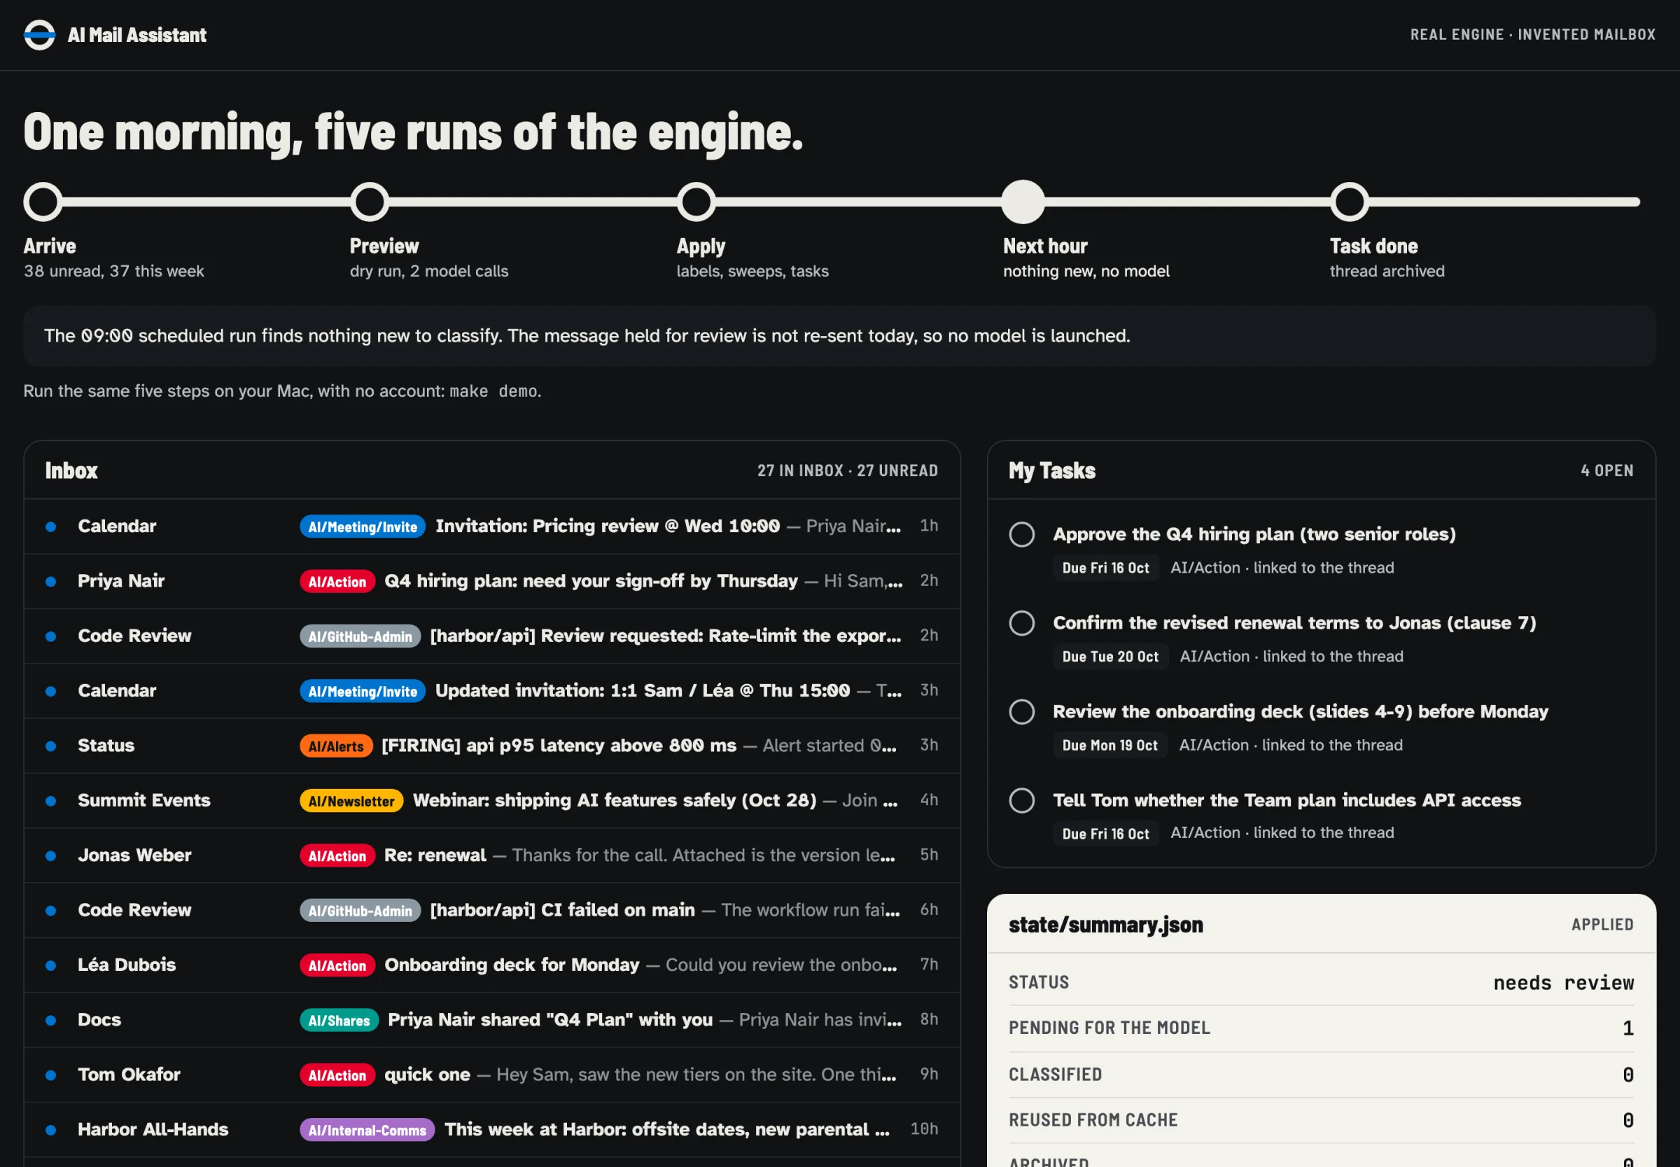Select the Preview step marker on timeline
1680x1167 pixels.
tap(369, 202)
